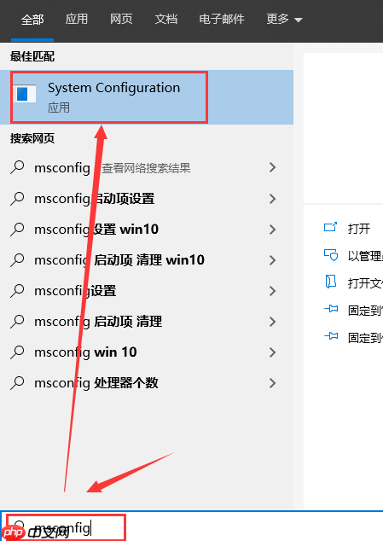Click search icon beside msconfig 处理器个数
The height and width of the screenshot is (541, 383).
17,383
